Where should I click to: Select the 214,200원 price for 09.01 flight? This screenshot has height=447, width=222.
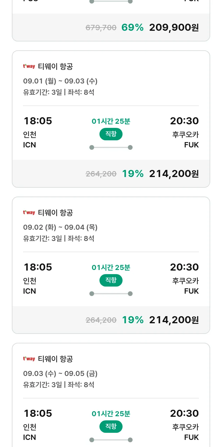[174, 174]
